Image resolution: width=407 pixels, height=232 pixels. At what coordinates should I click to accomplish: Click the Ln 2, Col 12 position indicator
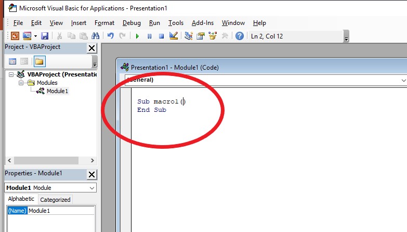[267, 36]
